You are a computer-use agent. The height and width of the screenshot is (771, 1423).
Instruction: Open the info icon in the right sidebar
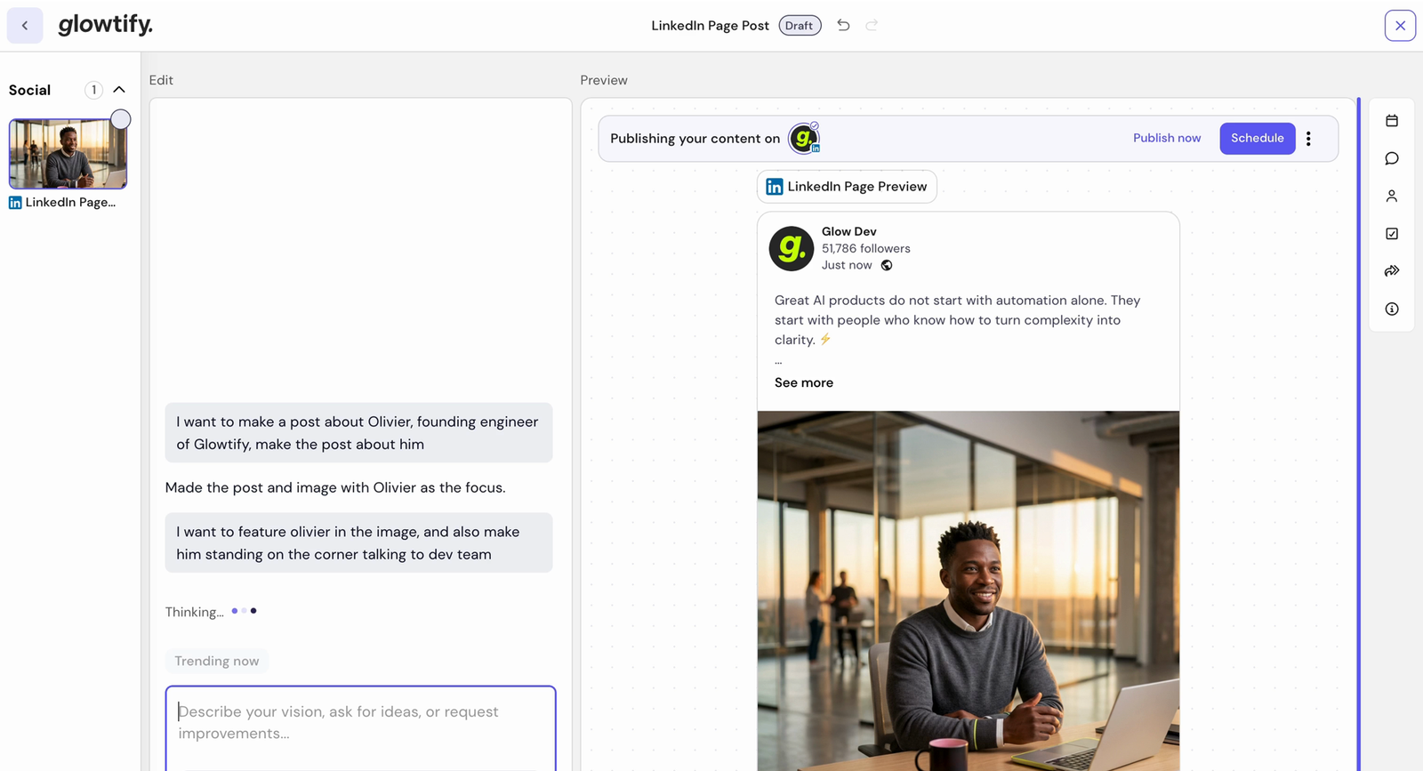coord(1392,309)
